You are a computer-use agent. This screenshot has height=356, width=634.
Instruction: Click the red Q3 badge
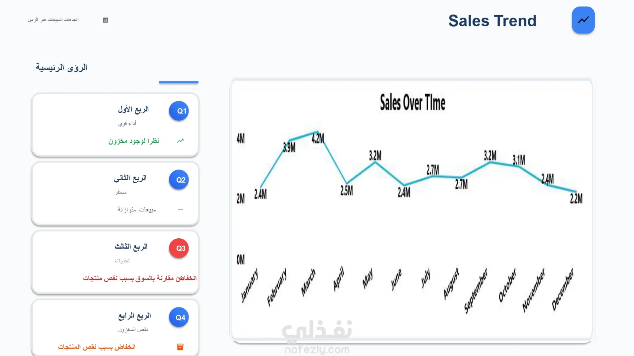pos(179,249)
